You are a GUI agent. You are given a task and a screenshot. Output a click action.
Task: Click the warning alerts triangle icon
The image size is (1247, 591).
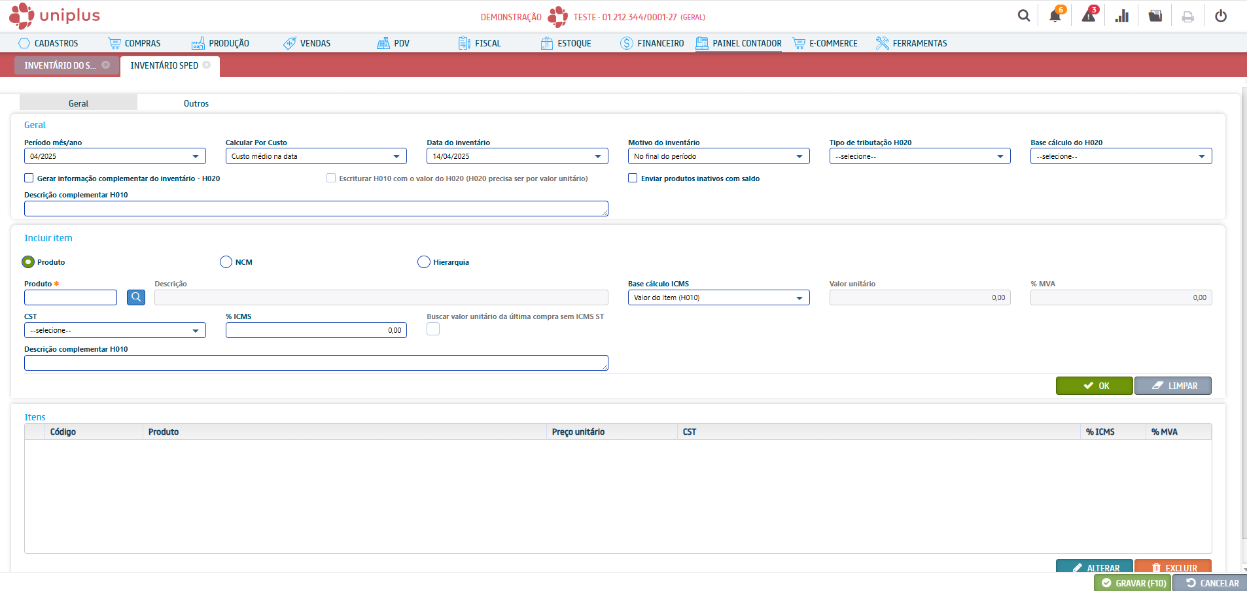(x=1089, y=16)
